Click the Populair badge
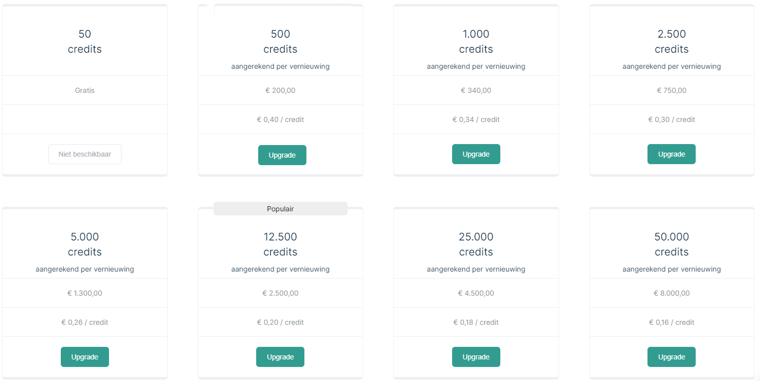 click(x=280, y=209)
